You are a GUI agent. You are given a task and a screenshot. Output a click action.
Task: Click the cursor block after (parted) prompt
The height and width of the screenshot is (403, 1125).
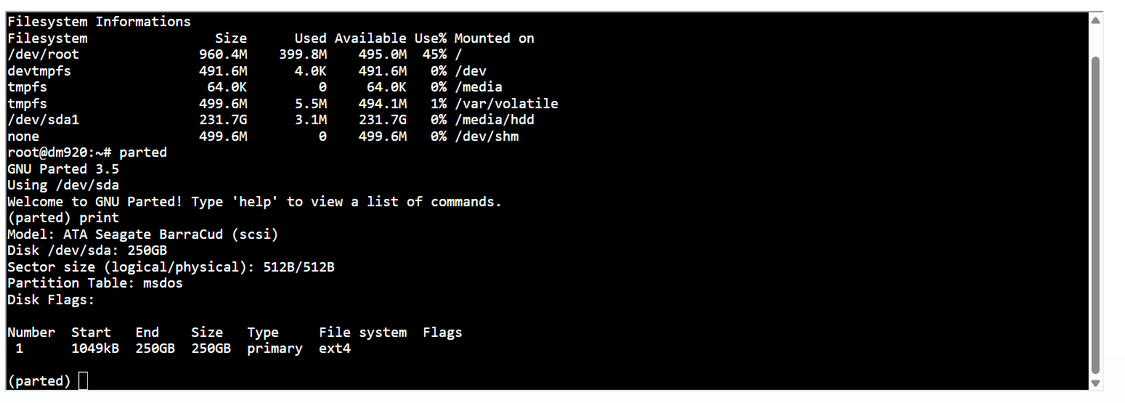coord(84,380)
